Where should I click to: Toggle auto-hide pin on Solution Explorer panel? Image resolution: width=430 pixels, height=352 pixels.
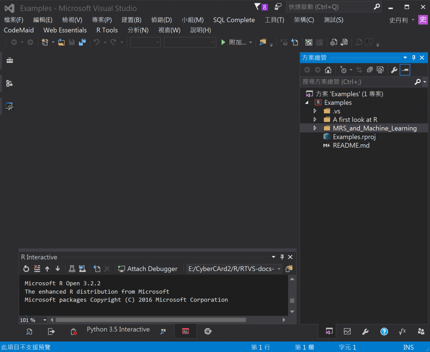pos(414,57)
